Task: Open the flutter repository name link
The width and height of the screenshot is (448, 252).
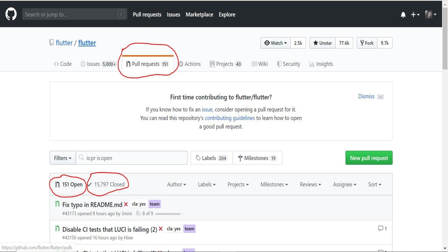Action: coord(87,43)
